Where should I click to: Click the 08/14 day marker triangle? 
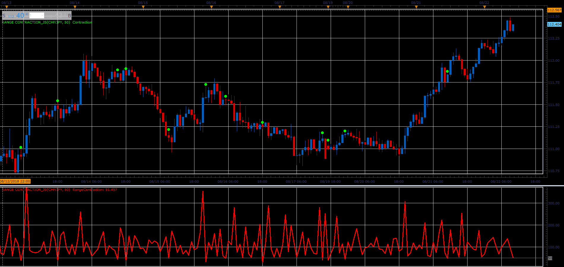tap(75, 7)
